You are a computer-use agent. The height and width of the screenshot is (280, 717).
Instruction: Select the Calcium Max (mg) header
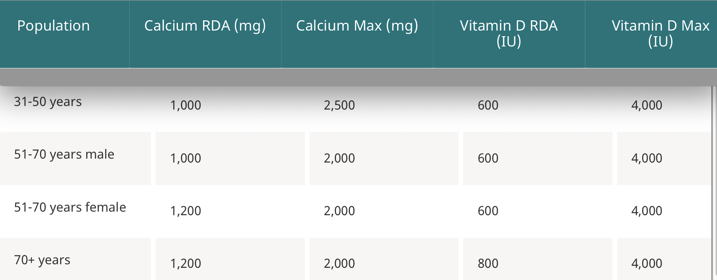point(357,26)
